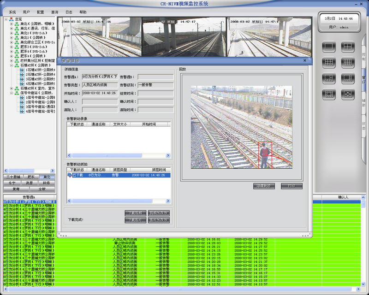Switch to four-window grid layout
Image resolution: width=369 pixels, height=295 pixels.
click(348, 47)
